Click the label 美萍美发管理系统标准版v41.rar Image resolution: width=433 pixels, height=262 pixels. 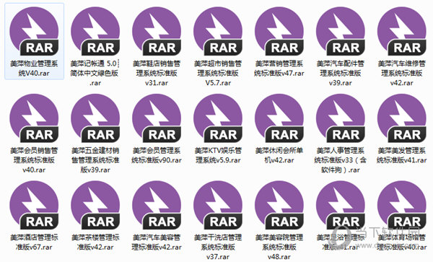[x=402, y=155]
